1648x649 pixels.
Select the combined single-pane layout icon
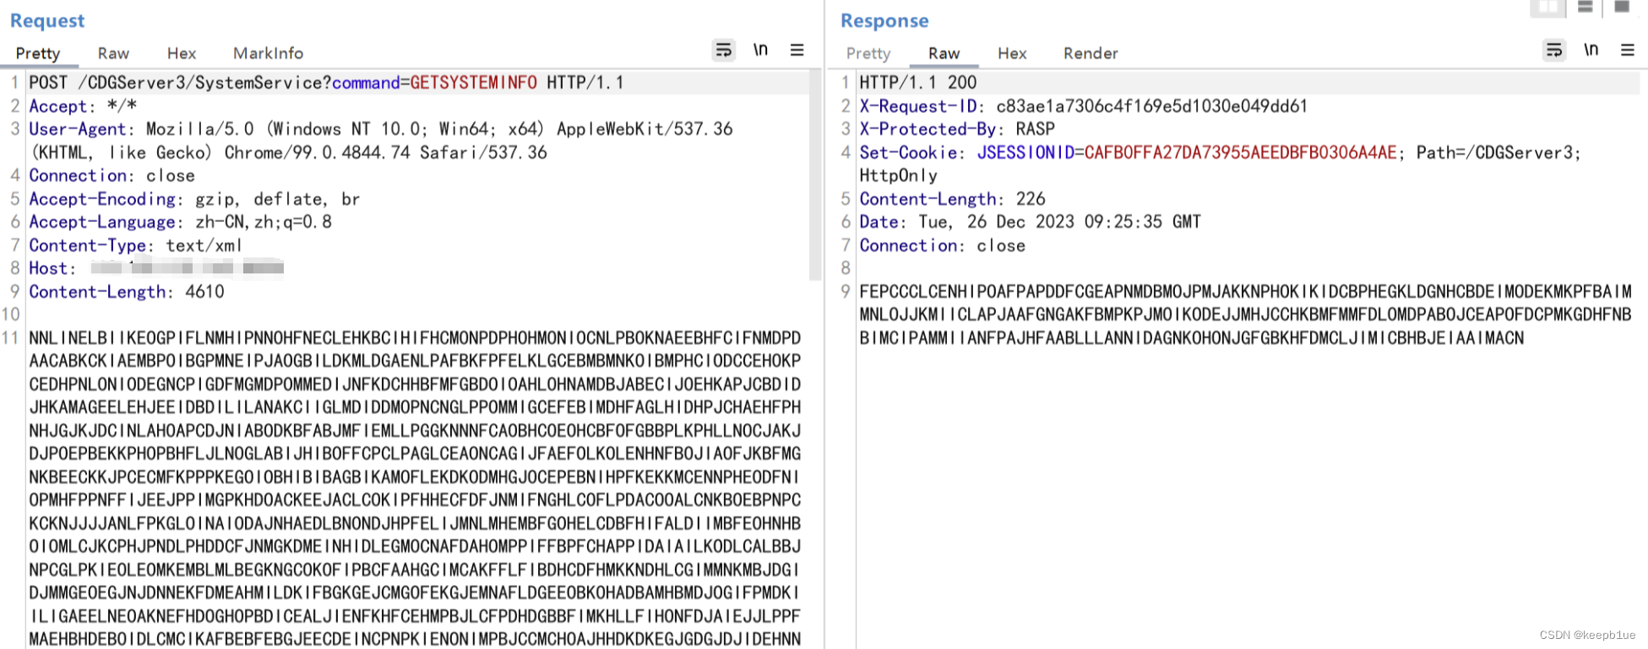coord(1622,7)
